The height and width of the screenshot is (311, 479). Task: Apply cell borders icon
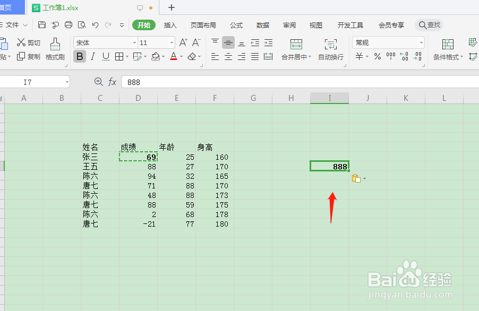click(x=119, y=56)
